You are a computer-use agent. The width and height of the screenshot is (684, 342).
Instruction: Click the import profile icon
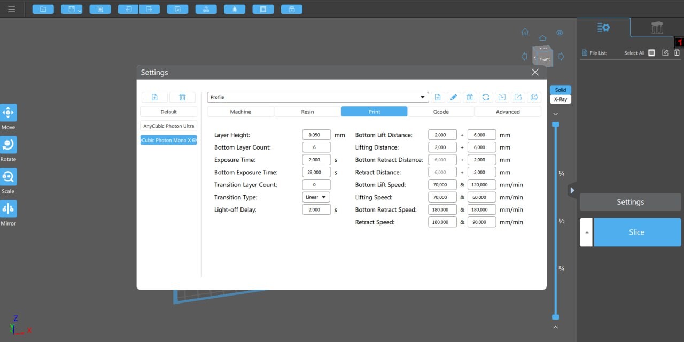(x=502, y=97)
